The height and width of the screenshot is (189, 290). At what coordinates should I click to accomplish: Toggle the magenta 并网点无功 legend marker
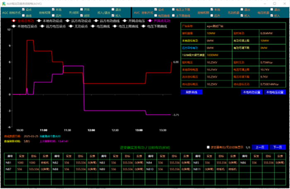150,20
